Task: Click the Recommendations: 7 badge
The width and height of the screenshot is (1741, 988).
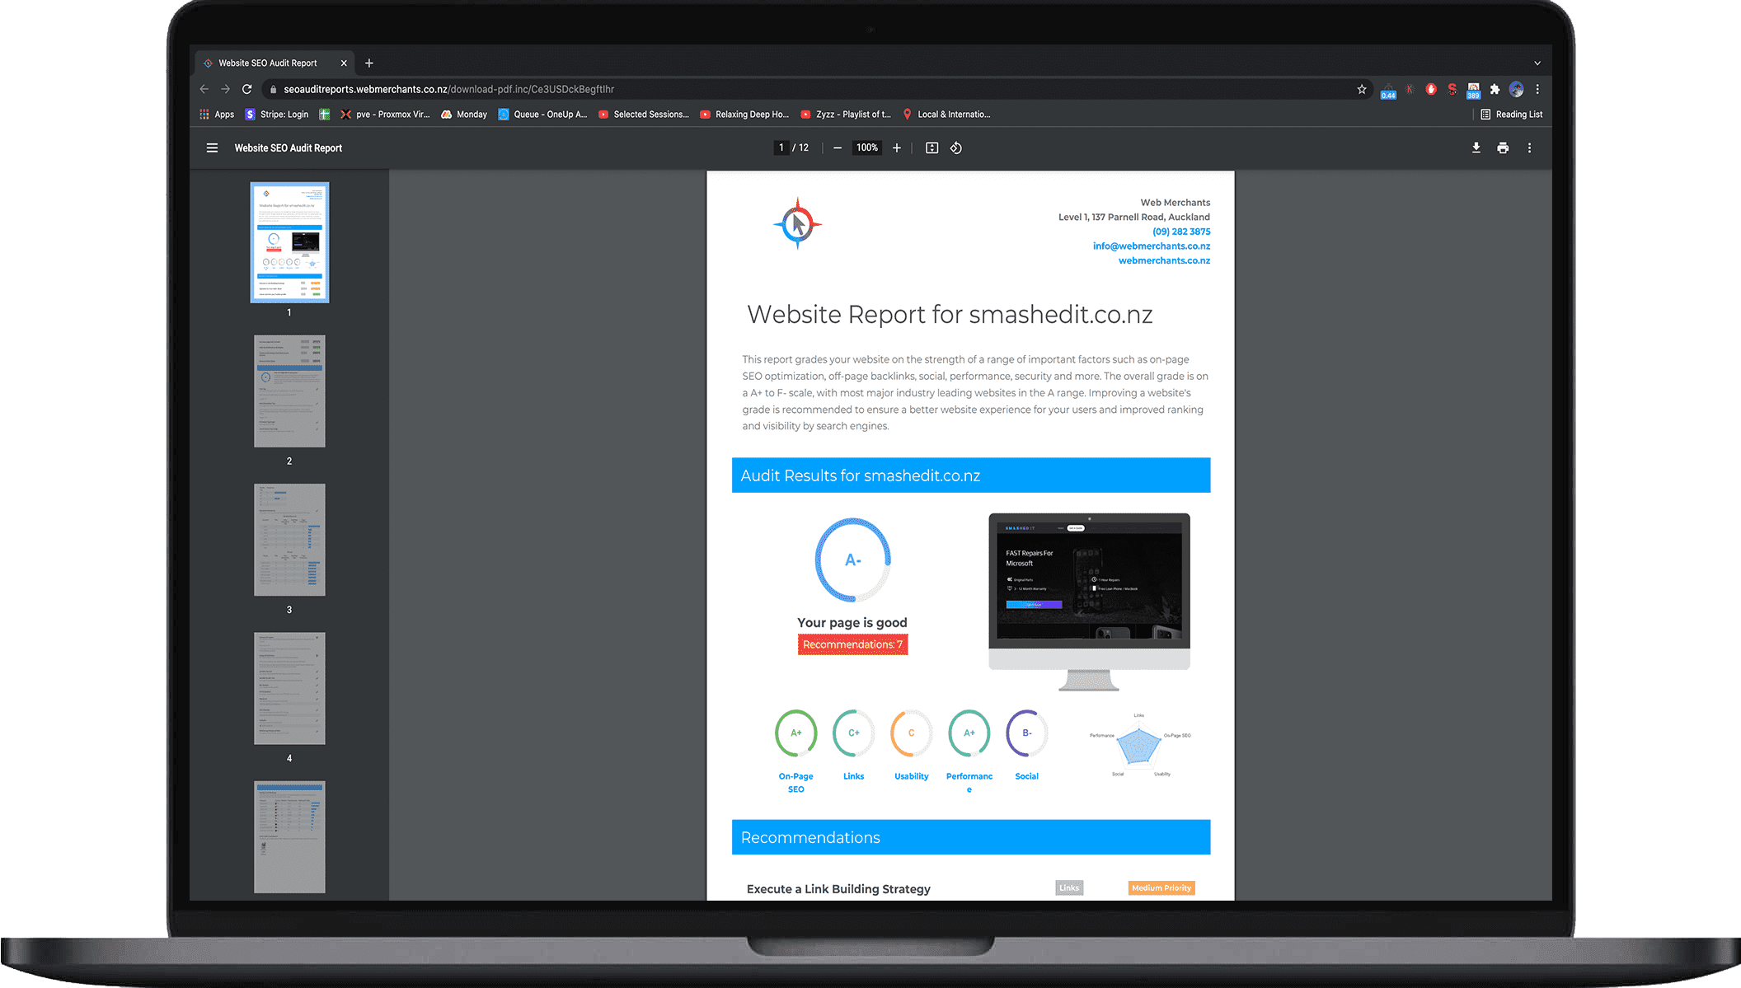Action: click(852, 644)
